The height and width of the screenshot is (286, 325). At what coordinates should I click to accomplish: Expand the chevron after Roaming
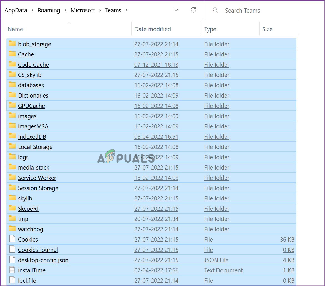point(65,10)
